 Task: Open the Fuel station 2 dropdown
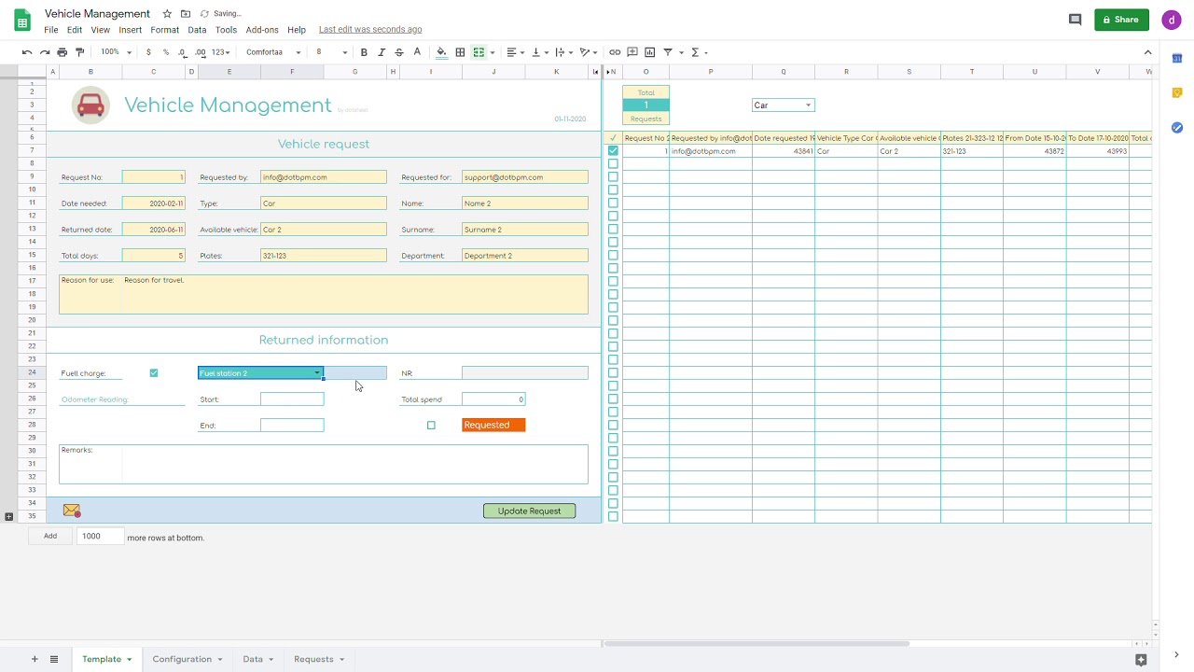click(317, 373)
